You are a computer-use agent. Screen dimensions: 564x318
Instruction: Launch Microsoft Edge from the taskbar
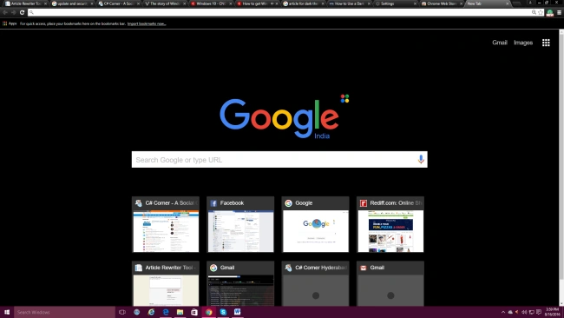[x=166, y=312]
